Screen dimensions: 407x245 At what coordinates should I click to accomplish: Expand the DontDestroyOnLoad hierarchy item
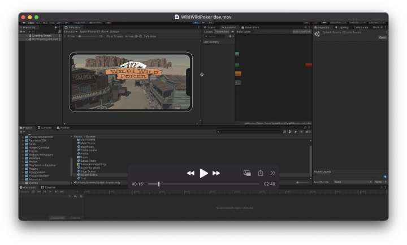pos(27,39)
